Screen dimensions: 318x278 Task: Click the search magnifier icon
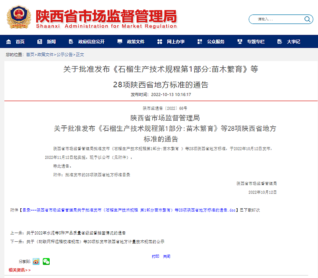[308, 19]
